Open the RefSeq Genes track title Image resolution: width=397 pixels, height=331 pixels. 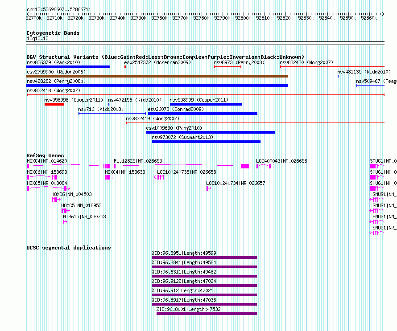(x=45, y=155)
